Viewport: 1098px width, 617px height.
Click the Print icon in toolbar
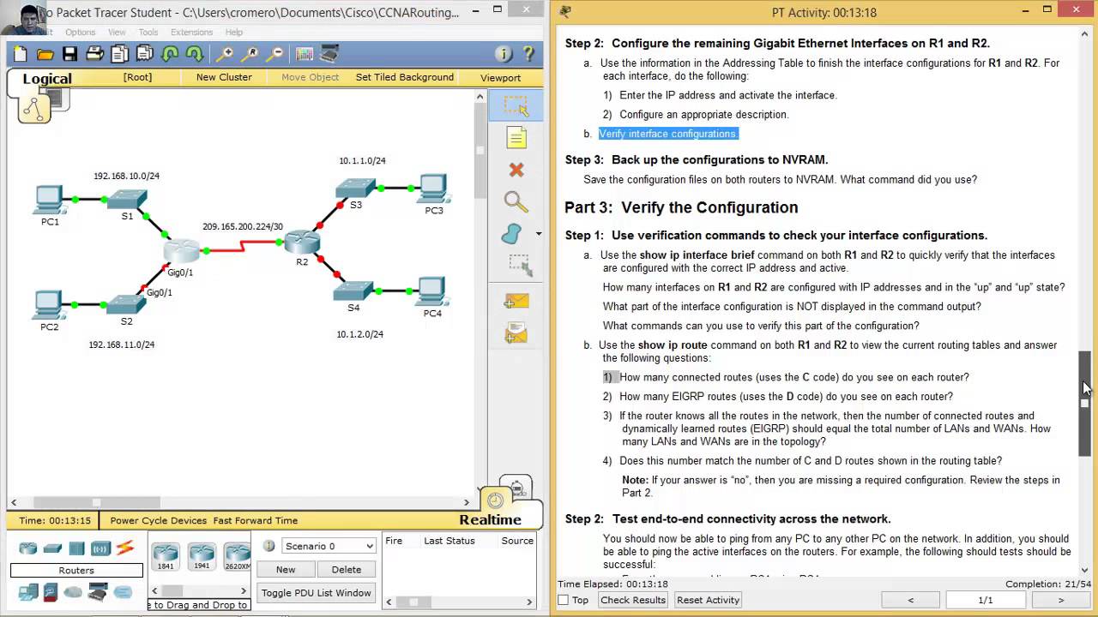click(x=95, y=54)
